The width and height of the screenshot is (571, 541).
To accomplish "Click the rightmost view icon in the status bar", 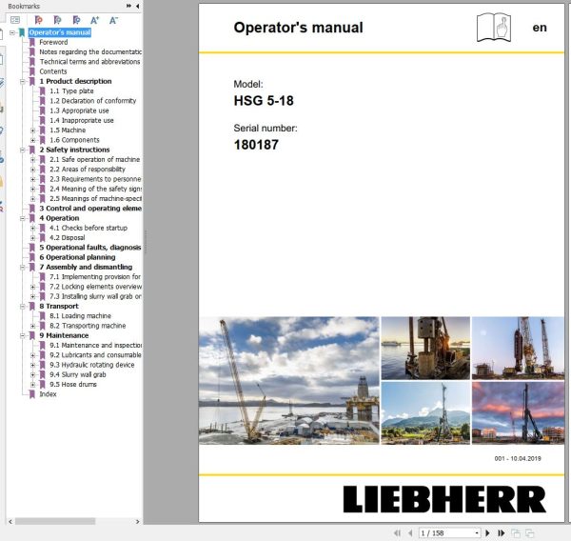I will pos(529,533).
